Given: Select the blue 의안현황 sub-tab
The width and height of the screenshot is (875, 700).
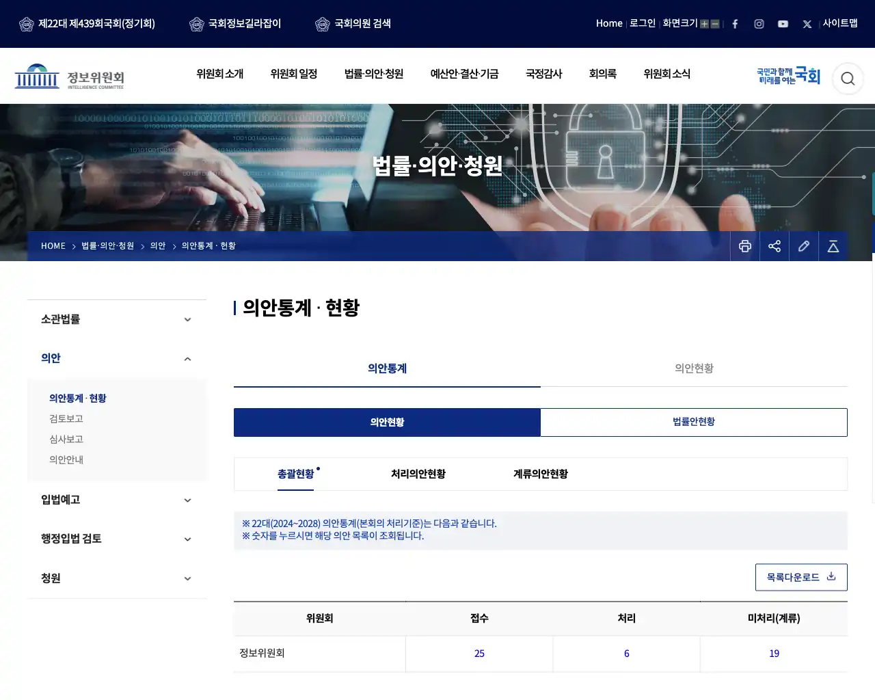Looking at the screenshot, I should pyautogui.click(x=387, y=422).
